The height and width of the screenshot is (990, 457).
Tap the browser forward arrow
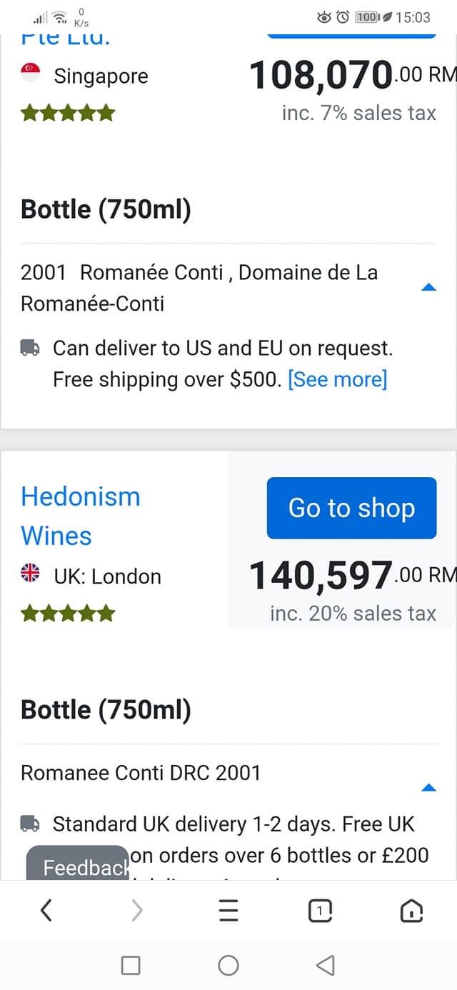click(137, 910)
